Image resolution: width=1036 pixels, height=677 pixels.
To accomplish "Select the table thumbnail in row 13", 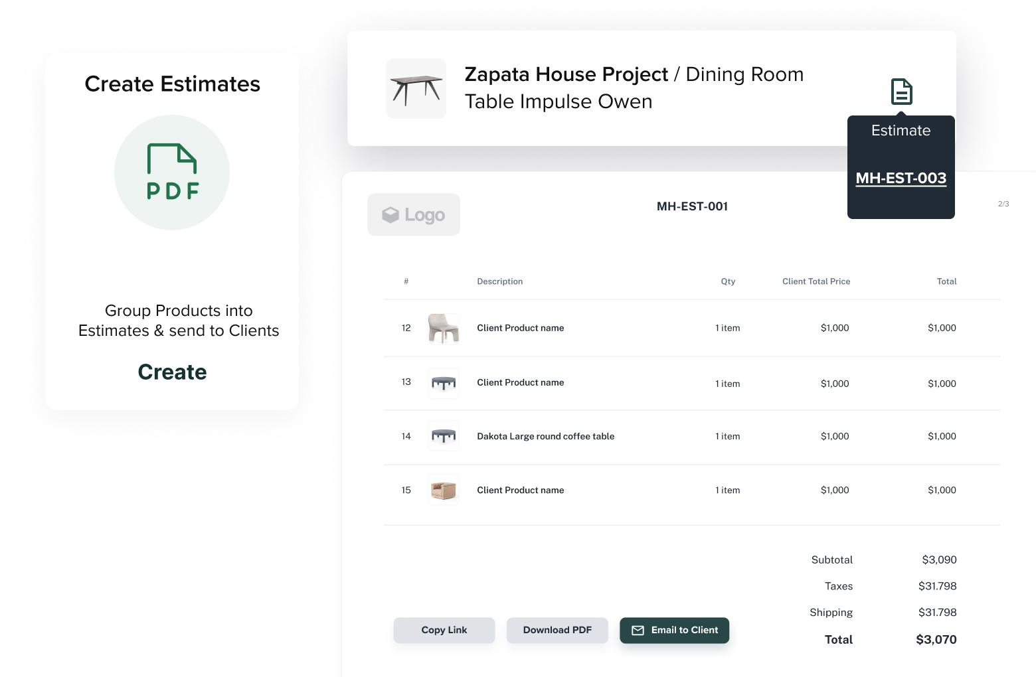I will coord(443,383).
